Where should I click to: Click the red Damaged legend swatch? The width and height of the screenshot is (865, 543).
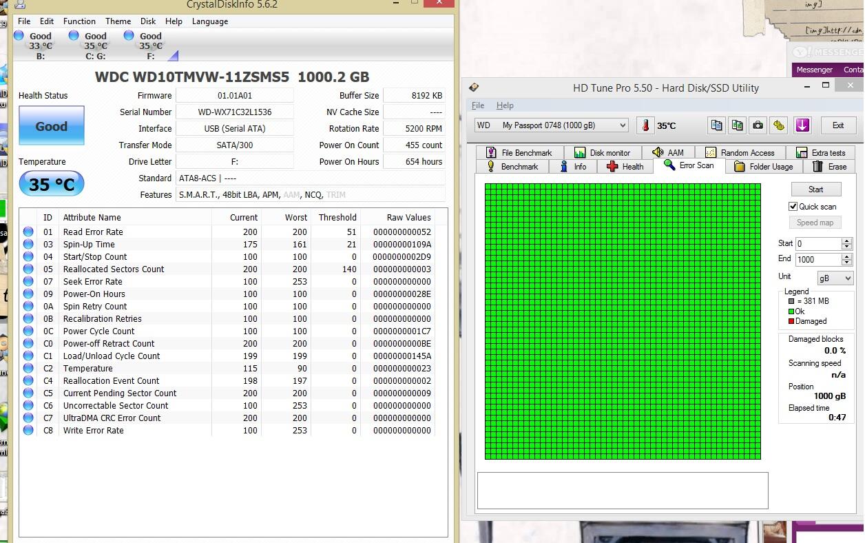click(791, 321)
